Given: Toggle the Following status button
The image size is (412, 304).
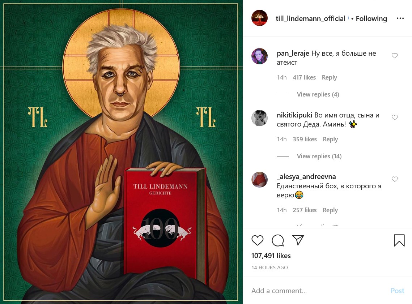Looking at the screenshot, I should click(x=371, y=18).
